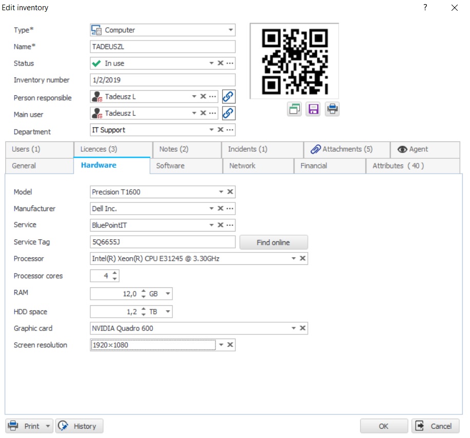
Task: Increase HDD space with up arrow
Action: 144,309
